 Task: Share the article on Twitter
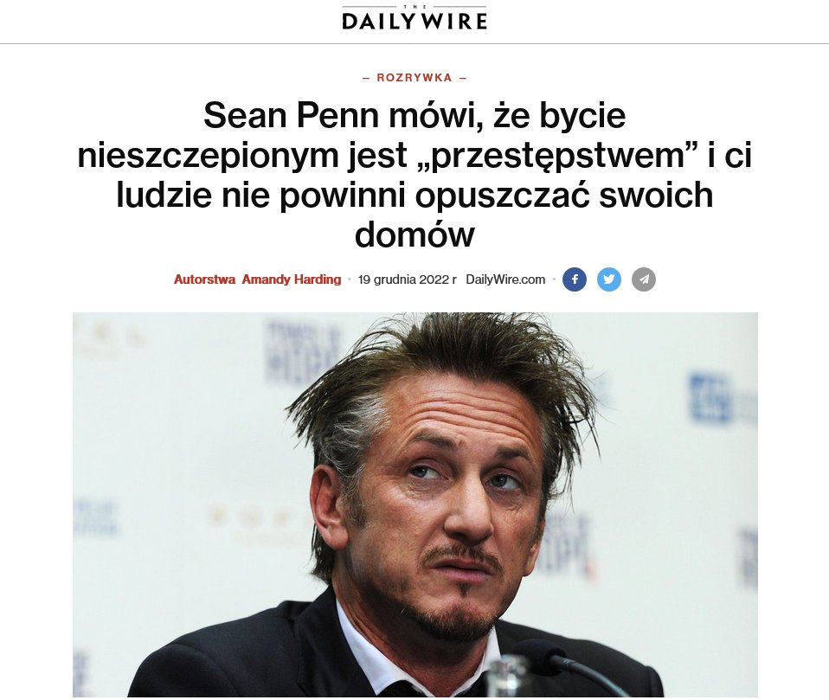pyautogui.click(x=609, y=279)
